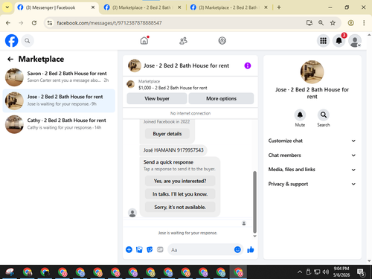The width and height of the screenshot is (372, 279).
Task: Go to the Home feed icon
Action: coord(144,40)
